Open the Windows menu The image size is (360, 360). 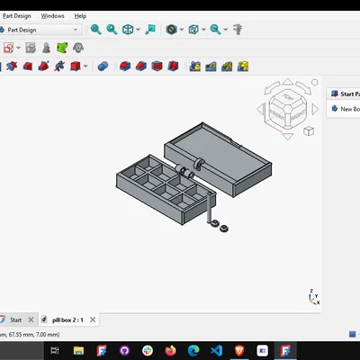pos(52,16)
